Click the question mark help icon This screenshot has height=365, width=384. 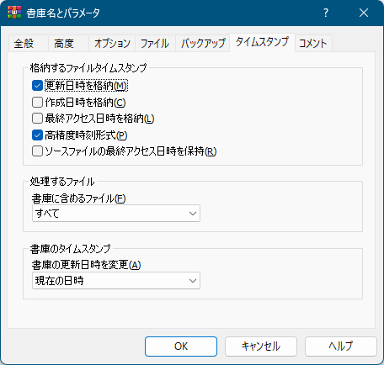[x=326, y=13]
